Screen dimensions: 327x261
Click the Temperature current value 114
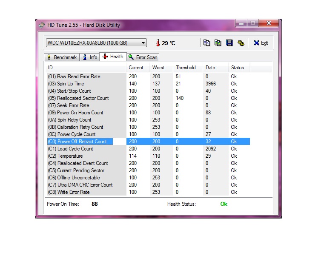(x=133, y=156)
